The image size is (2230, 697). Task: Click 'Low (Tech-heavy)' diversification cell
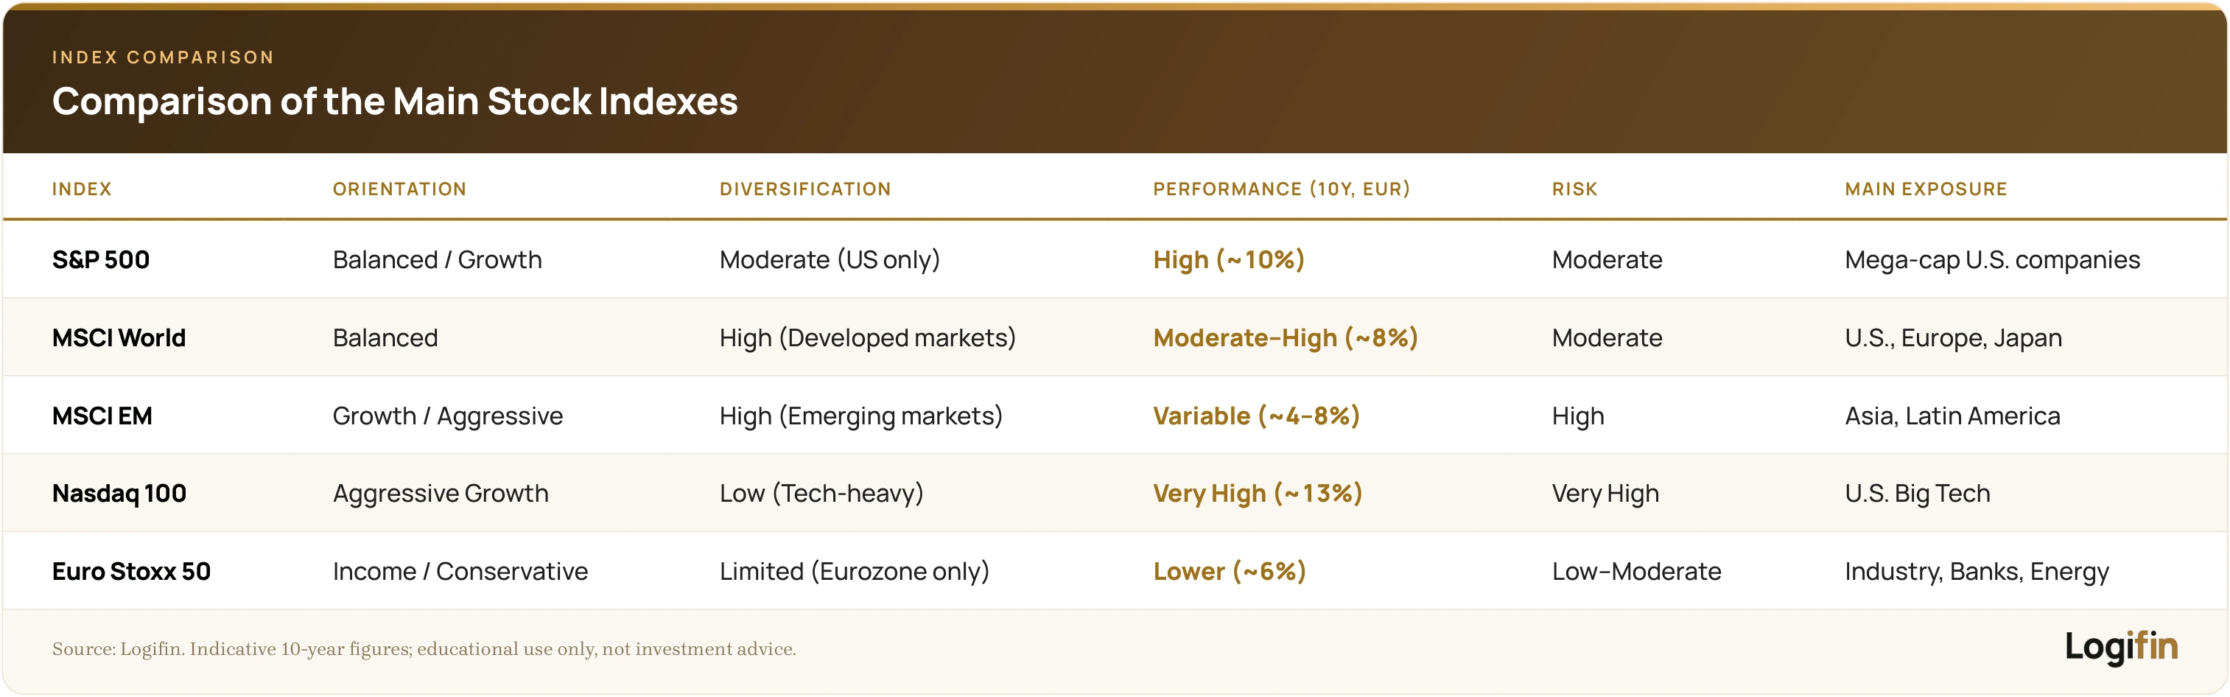[821, 494]
